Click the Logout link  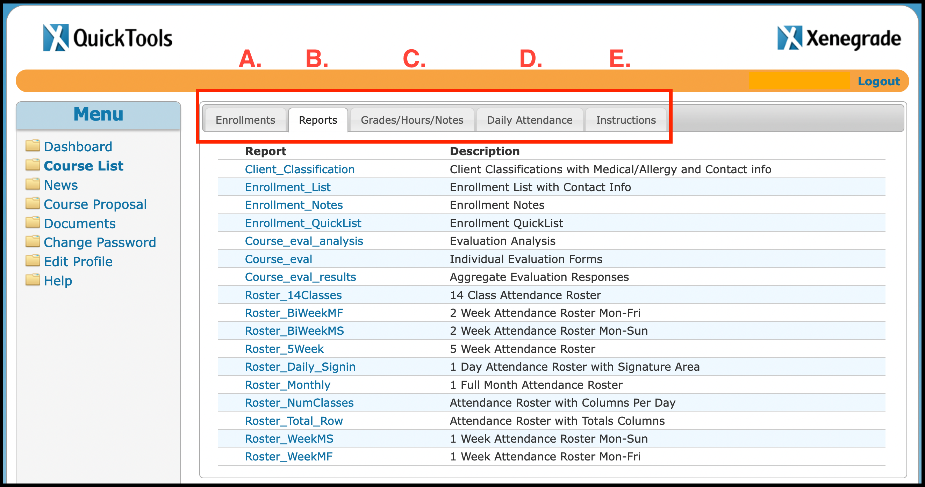click(879, 81)
